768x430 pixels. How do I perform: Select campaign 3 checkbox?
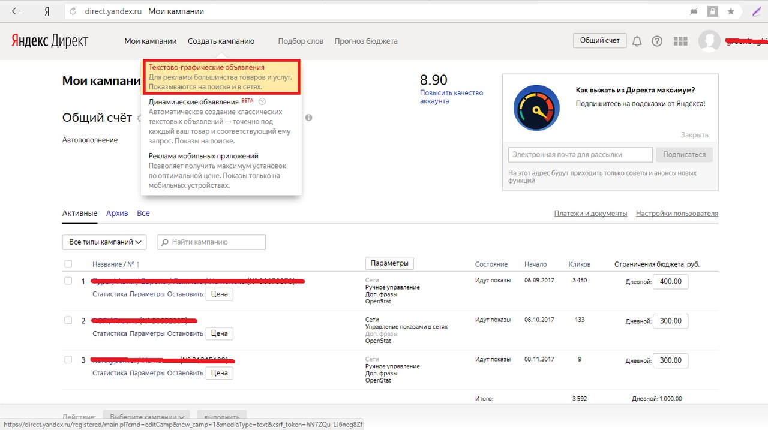(x=68, y=360)
